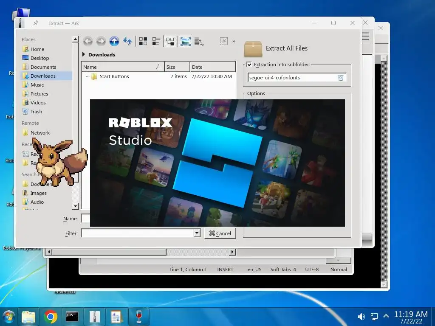Screen dimensions: 435x326
Task: Open Desktop in Places panel
Action: [x=40, y=58]
